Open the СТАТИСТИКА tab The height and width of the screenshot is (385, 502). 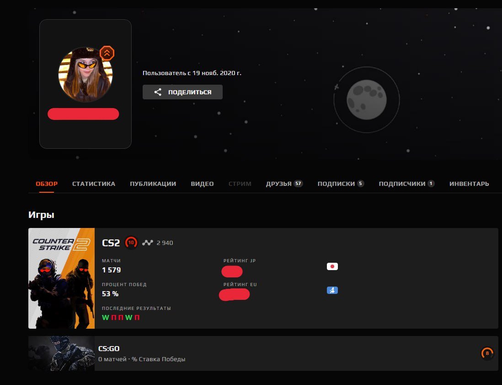coord(94,184)
